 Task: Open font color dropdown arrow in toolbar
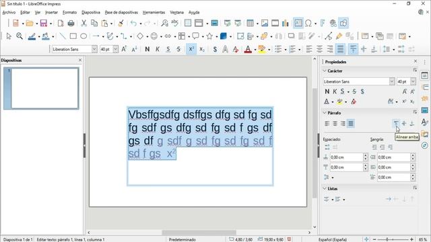(255, 49)
